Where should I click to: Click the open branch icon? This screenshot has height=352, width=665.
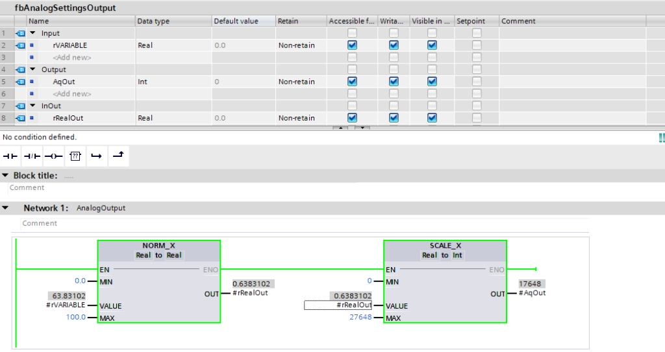point(96,156)
